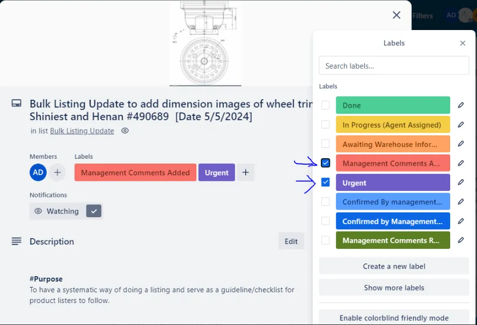Click the Urgent label chip on card

217,172
